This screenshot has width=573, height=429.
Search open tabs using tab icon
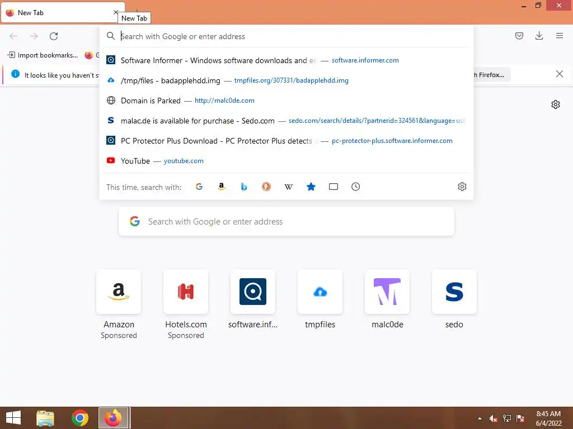point(334,187)
